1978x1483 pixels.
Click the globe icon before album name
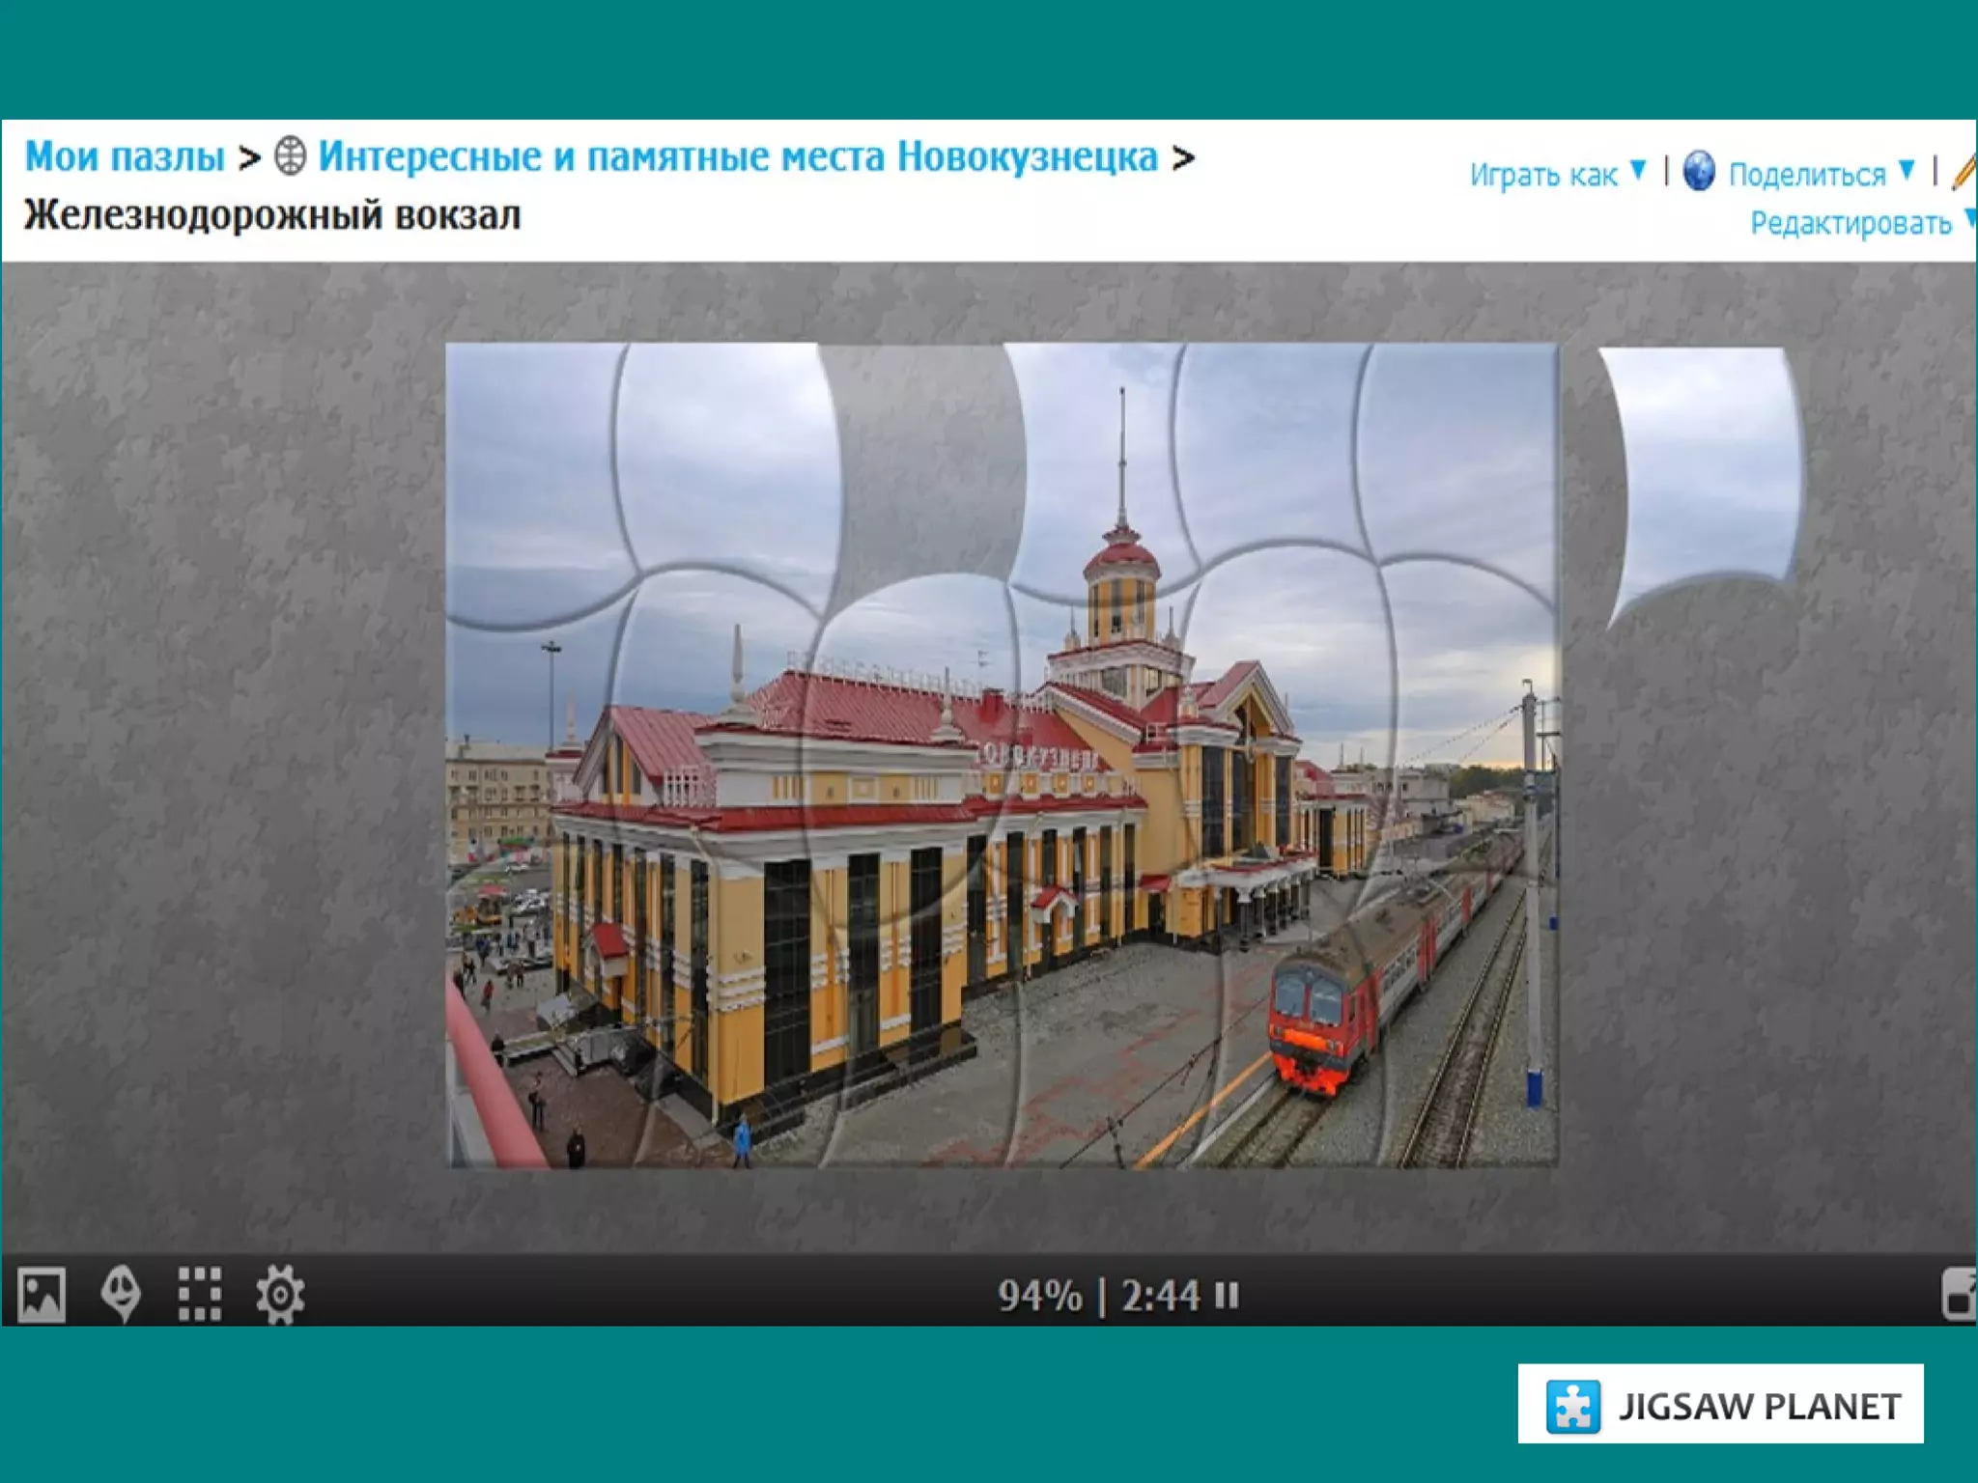point(291,155)
